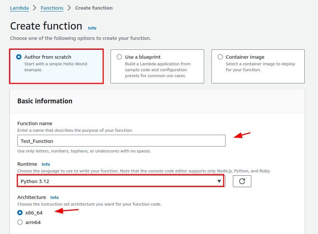
Task: Click the Author from scratch card
Action: tap(56, 66)
